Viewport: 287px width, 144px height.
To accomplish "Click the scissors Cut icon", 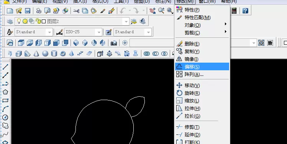I will coord(76,11).
